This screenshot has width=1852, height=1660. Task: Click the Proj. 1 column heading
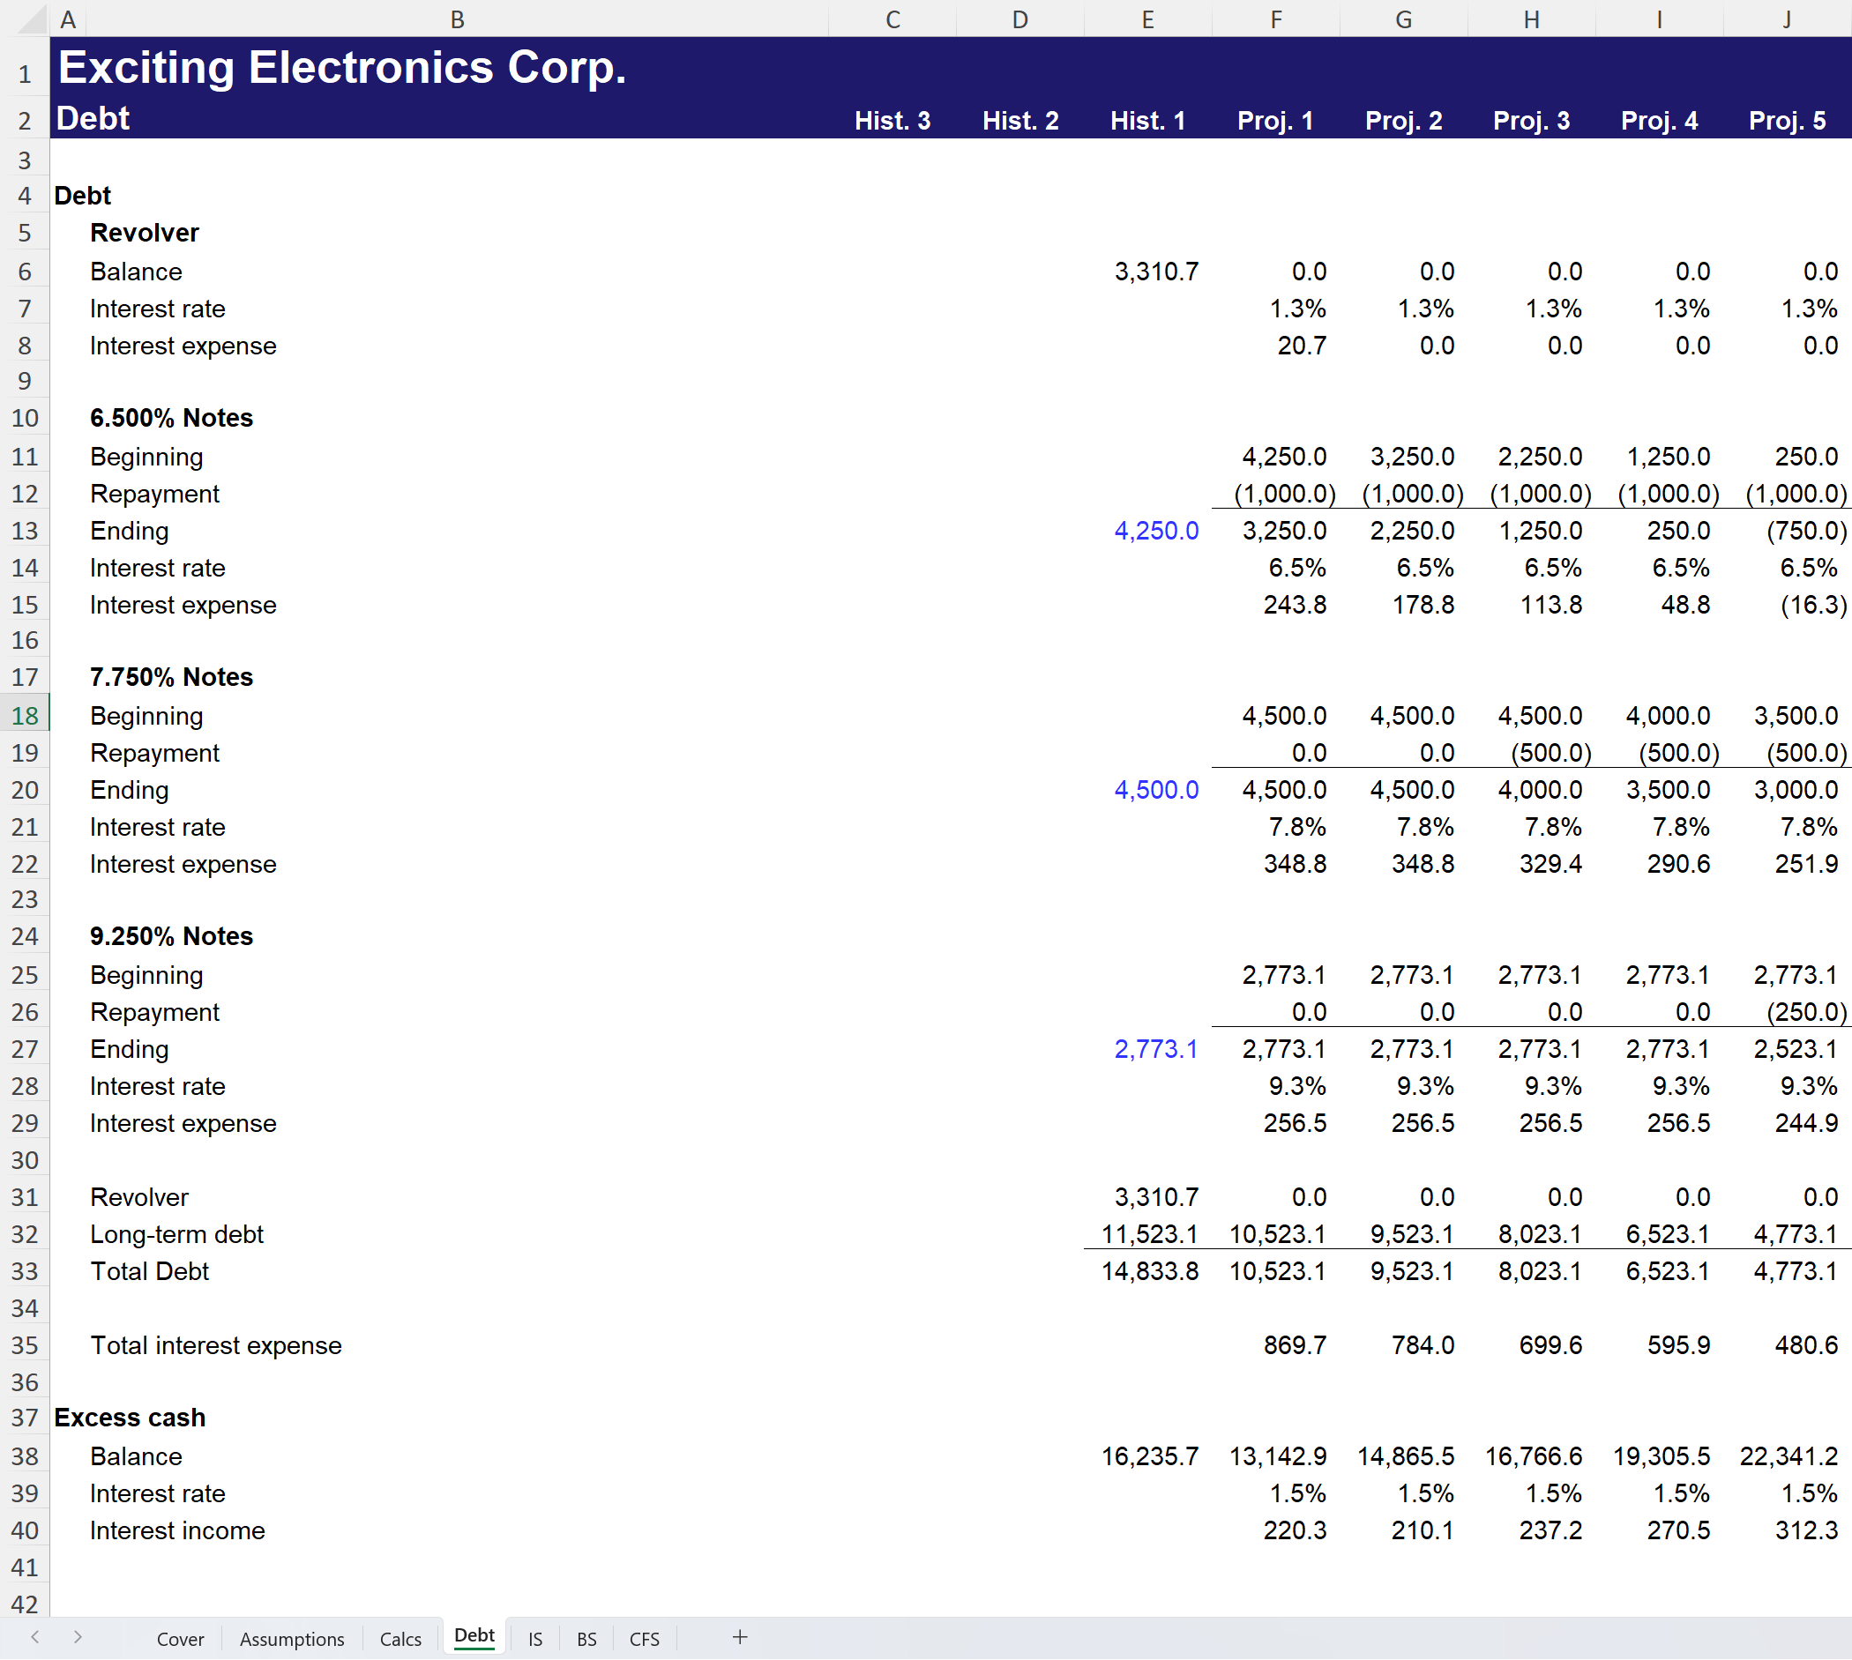[1275, 121]
